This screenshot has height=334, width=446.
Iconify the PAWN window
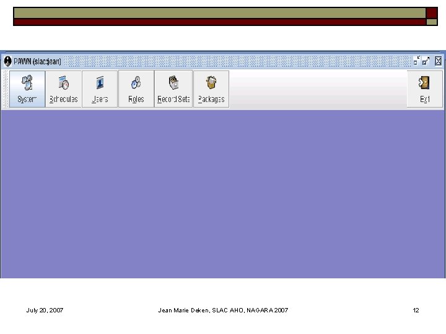click(x=417, y=61)
